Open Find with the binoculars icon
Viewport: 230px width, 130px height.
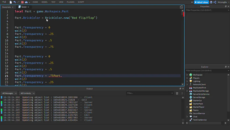(26, 2)
